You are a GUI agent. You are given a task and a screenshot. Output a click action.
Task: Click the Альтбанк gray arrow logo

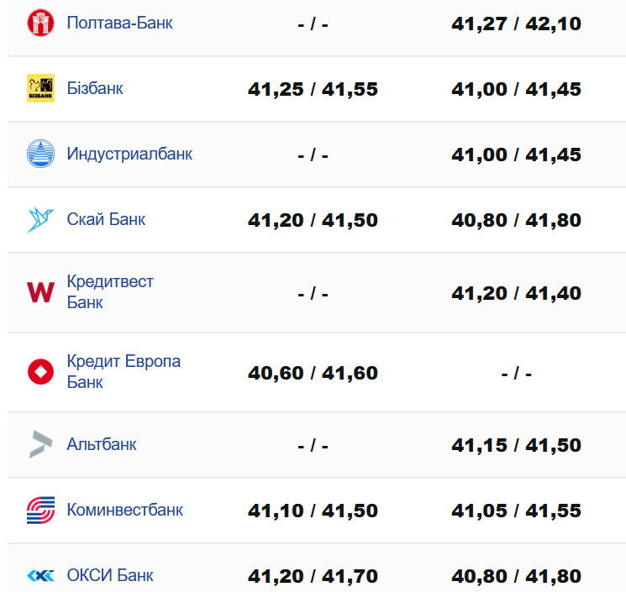pos(40,444)
